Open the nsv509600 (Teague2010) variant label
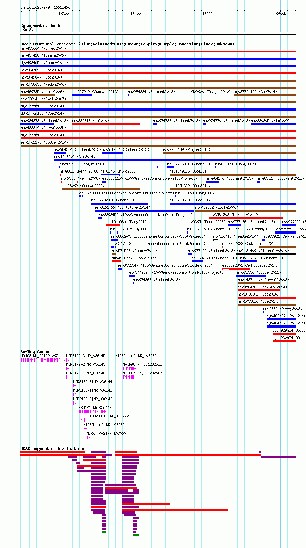The height and width of the screenshot is (548, 306). 208,92
